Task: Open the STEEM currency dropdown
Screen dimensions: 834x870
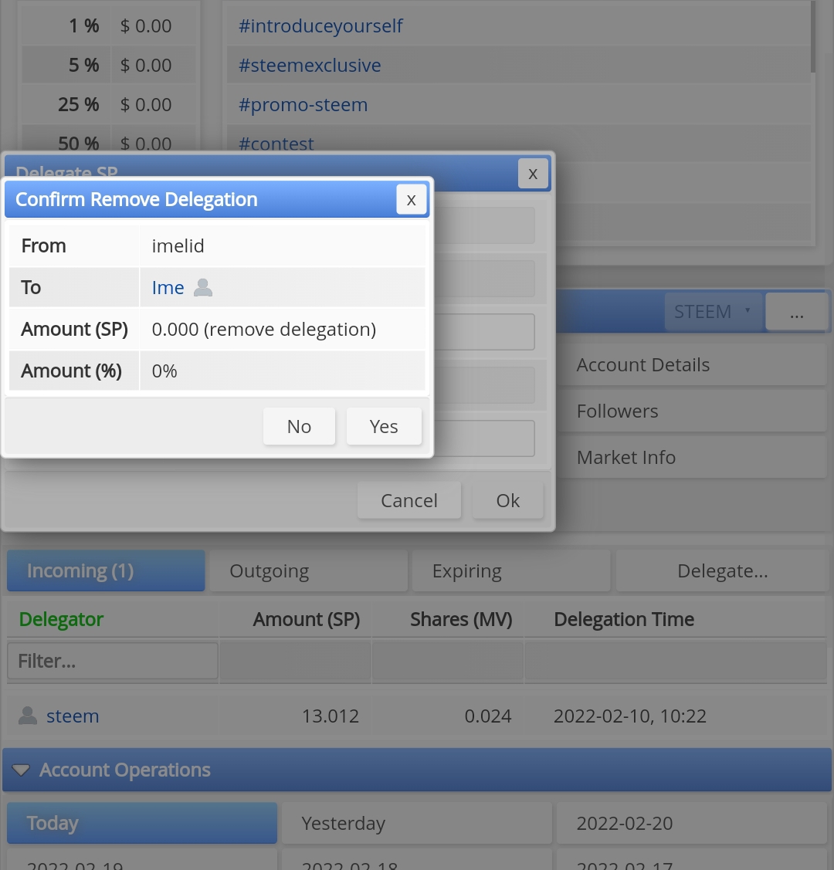Action: click(713, 312)
